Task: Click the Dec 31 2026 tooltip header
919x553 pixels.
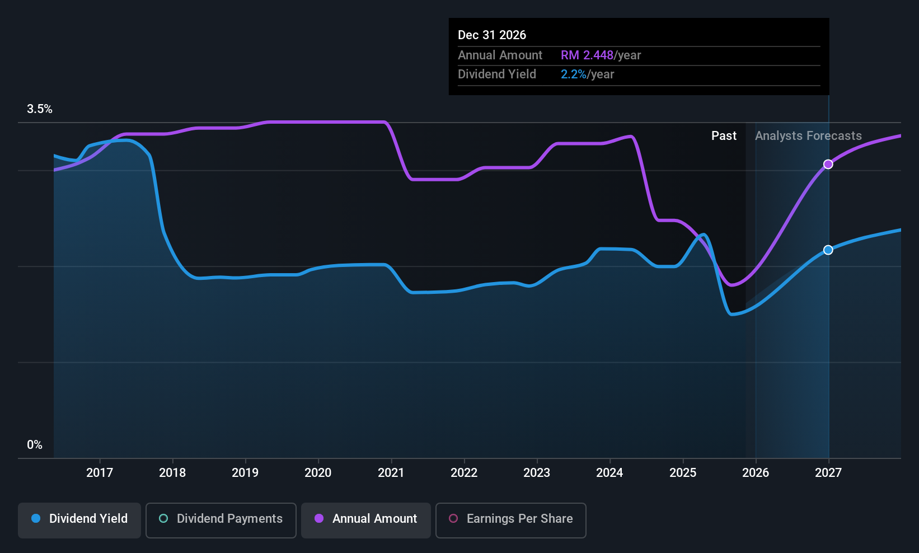Action: [x=492, y=35]
